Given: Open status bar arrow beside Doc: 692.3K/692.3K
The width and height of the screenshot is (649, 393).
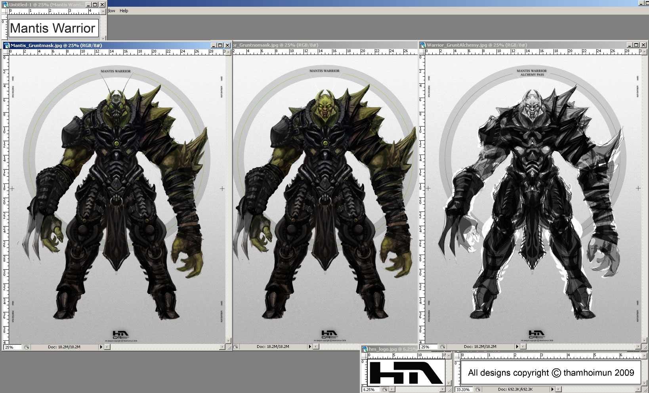Looking at the screenshot, I should tap(552, 389).
